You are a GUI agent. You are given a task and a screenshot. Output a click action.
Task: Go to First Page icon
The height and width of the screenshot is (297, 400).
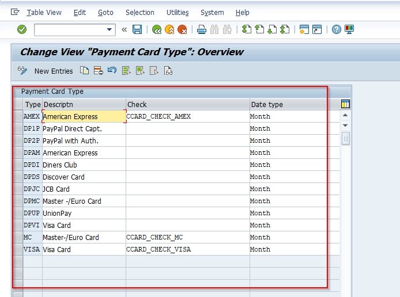tap(247, 29)
